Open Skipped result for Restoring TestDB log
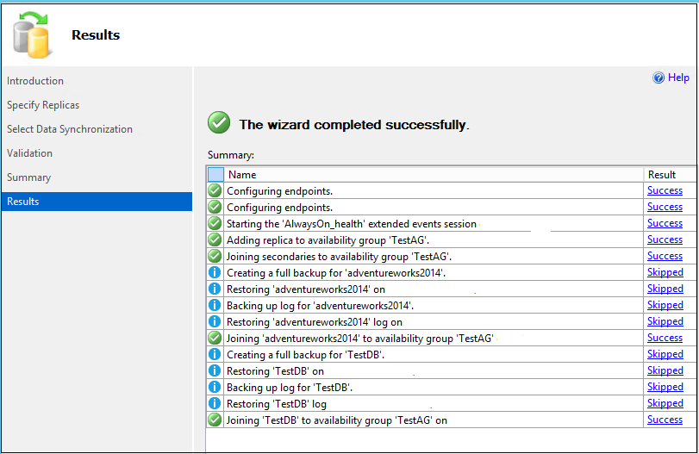 tap(665, 403)
